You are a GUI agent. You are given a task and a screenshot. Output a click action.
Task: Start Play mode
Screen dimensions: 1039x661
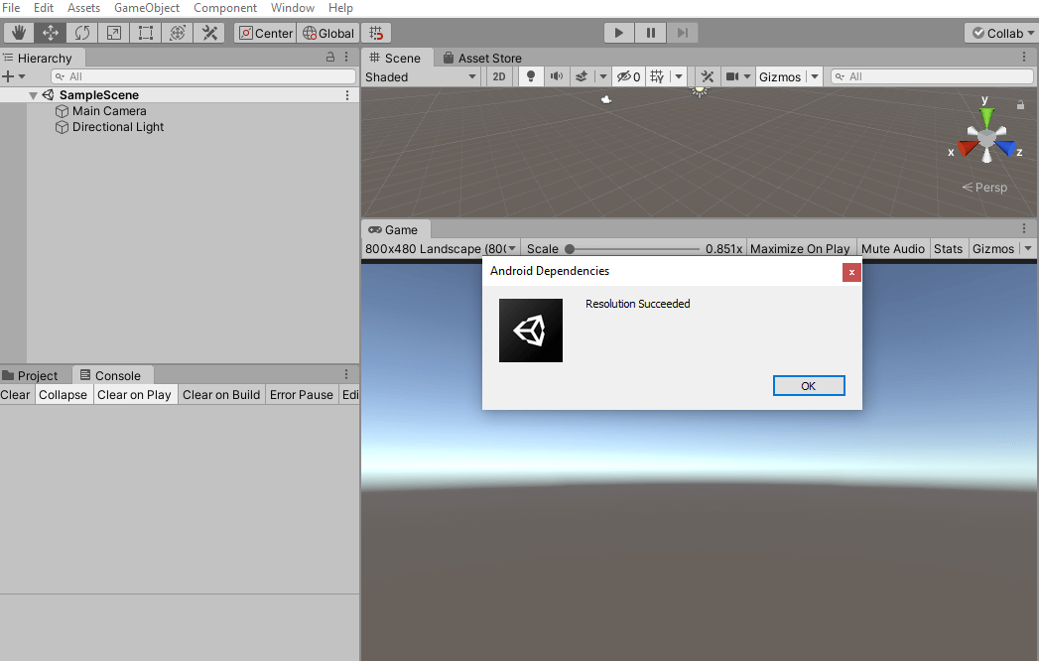tap(619, 33)
